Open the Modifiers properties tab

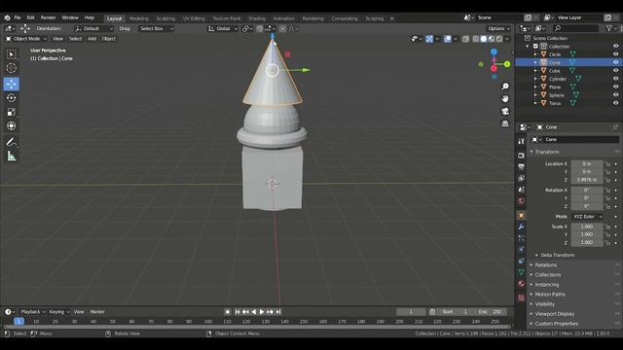pyautogui.click(x=522, y=227)
